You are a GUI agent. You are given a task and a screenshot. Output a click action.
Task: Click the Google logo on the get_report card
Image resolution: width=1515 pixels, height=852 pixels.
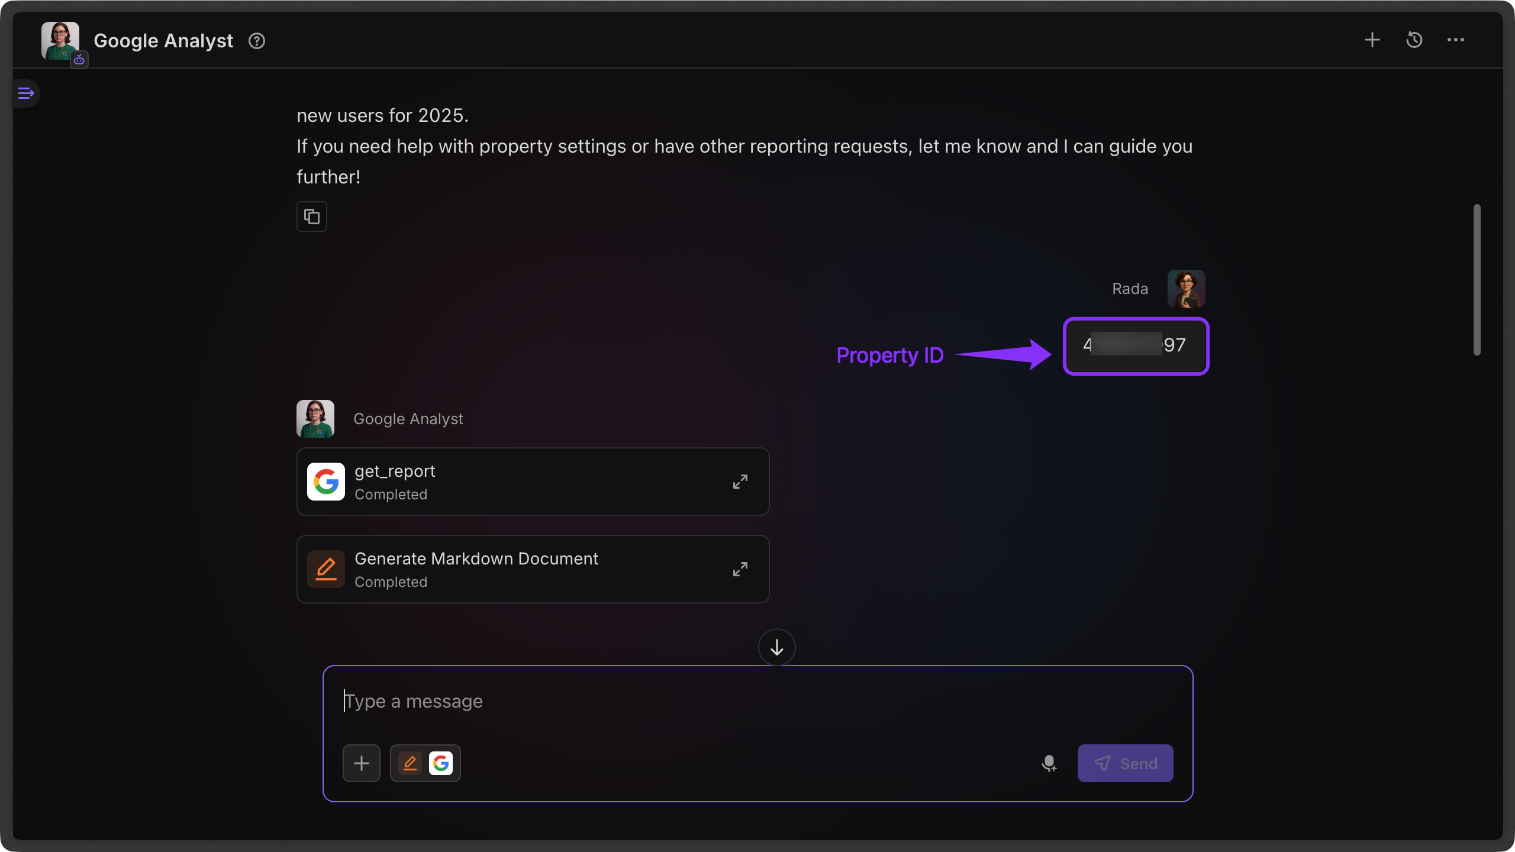pyautogui.click(x=325, y=481)
